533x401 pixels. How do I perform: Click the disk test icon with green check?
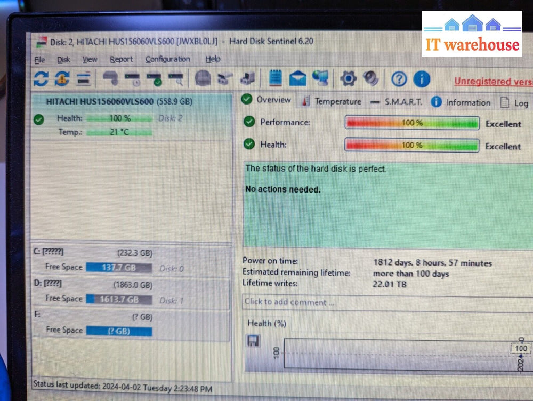pos(155,79)
